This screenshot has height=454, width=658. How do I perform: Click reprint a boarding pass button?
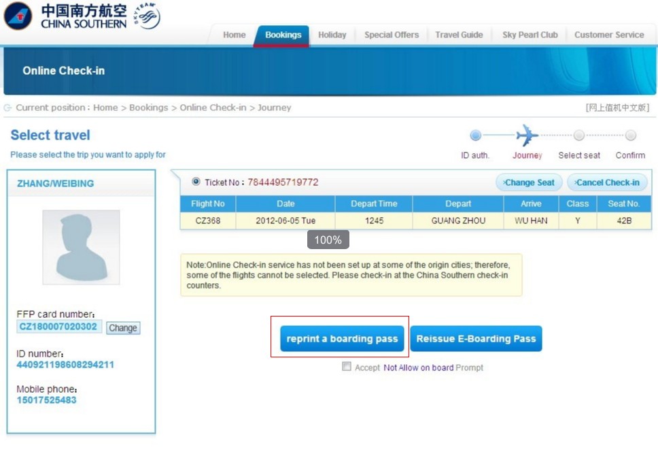pyautogui.click(x=342, y=339)
